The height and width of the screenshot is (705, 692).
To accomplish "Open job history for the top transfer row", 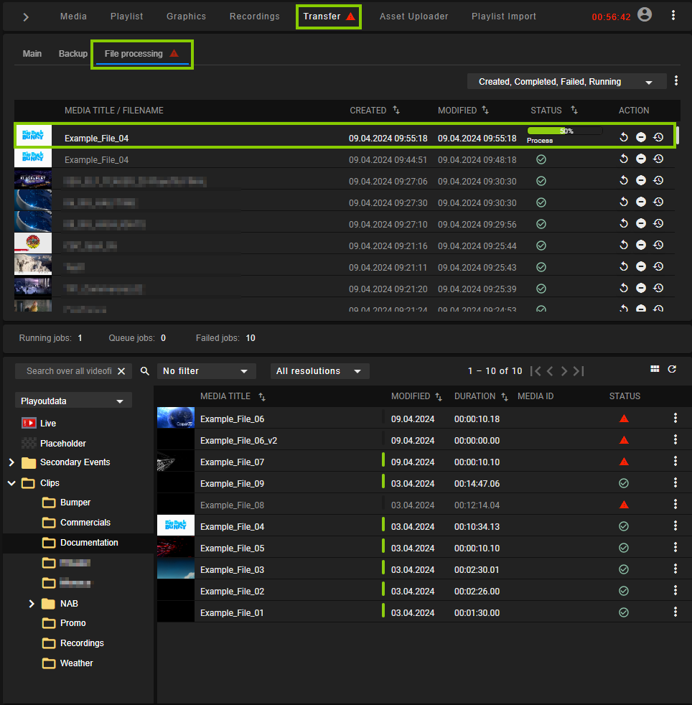I will (x=658, y=136).
